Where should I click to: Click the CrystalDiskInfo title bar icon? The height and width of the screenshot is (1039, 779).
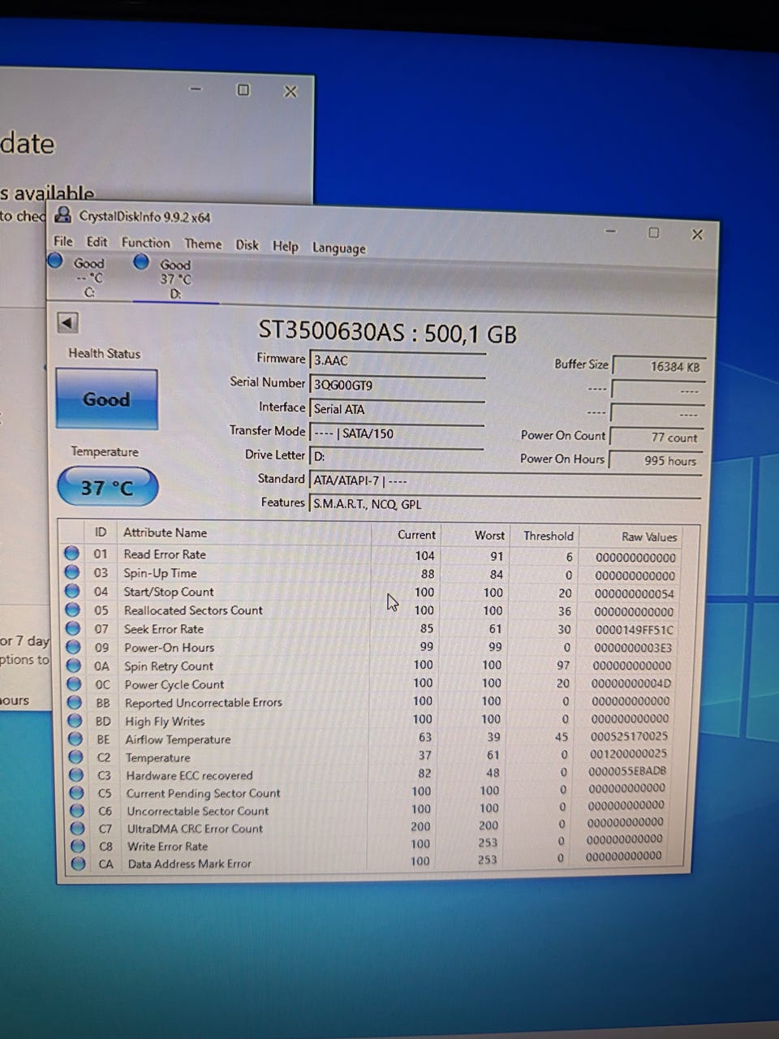pyautogui.click(x=62, y=215)
